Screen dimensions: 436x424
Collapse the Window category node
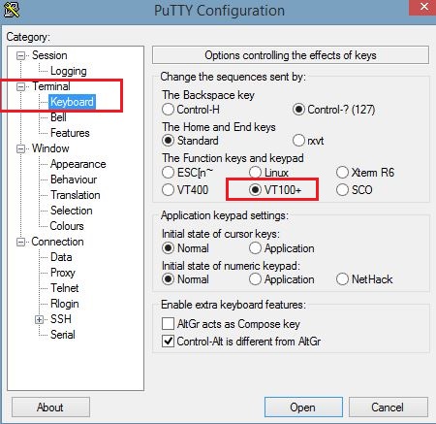pos(20,148)
